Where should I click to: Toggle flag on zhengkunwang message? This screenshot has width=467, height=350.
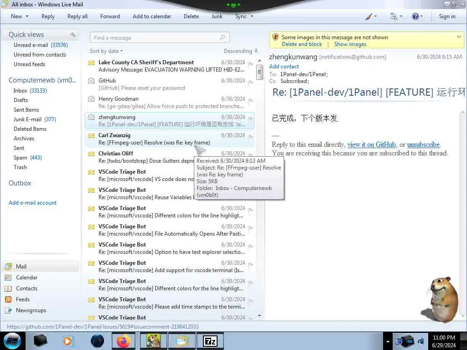251,118
